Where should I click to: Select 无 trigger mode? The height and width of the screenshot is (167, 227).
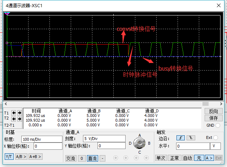click(x=199, y=158)
